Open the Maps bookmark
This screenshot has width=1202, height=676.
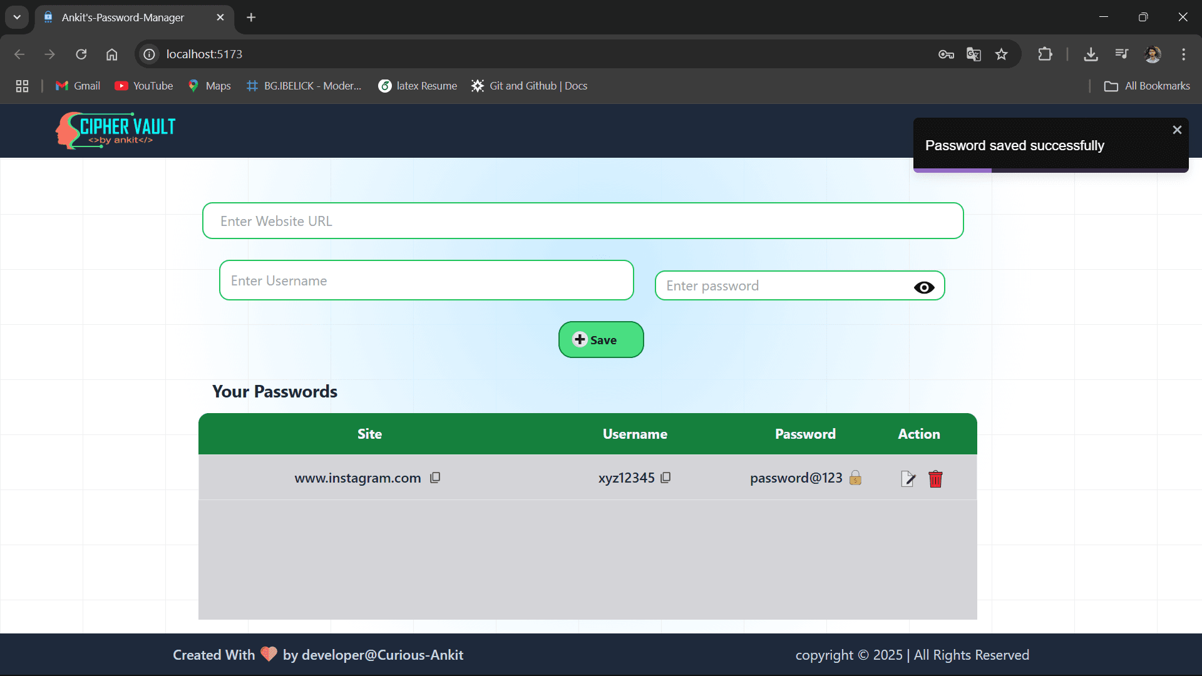click(x=210, y=86)
